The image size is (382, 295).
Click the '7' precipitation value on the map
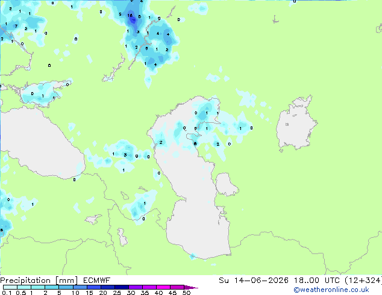[16, 26]
